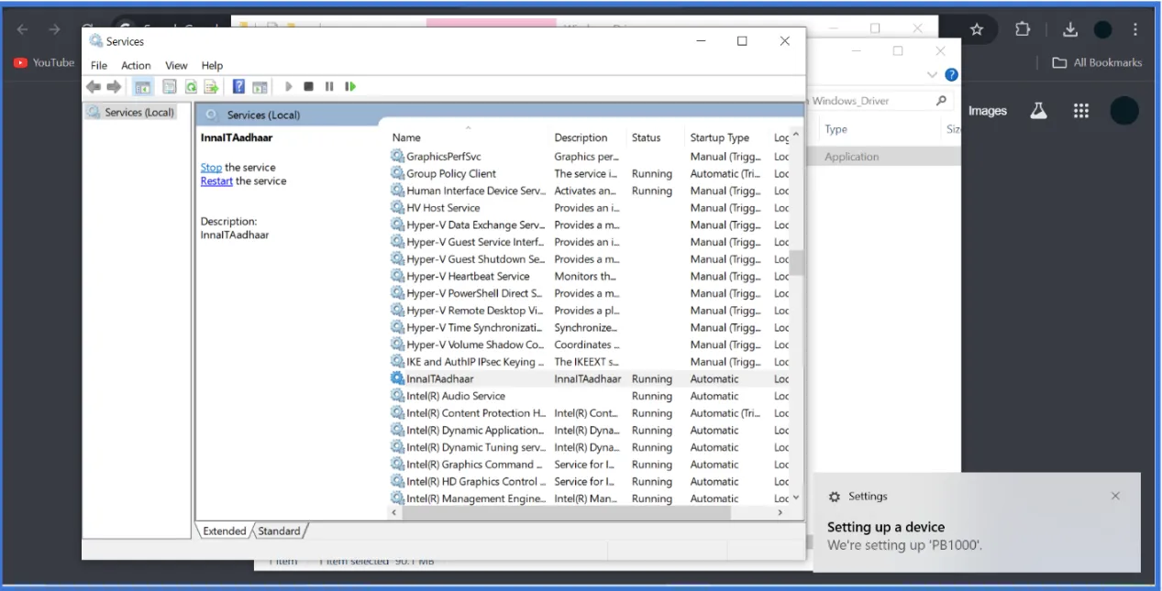Open Chrome's Extensions puzzle icon
1162x591 pixels.
click(x=1023, y=29)
